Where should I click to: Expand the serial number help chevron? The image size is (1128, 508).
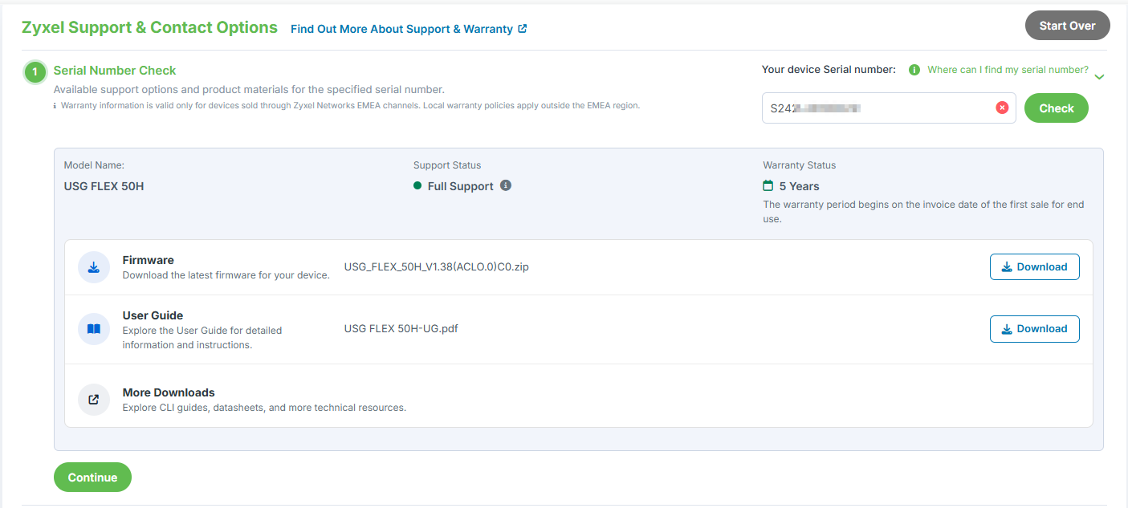click(x=1099, y=77)
